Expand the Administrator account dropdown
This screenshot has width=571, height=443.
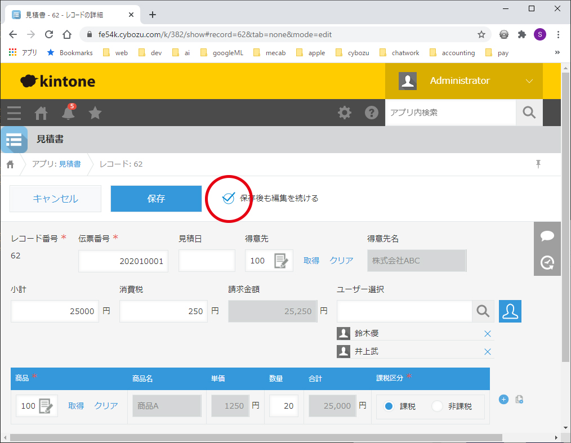pos(529,81)
